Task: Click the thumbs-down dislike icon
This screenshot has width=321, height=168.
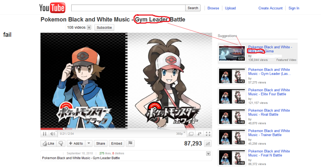Action: [61, 144]
